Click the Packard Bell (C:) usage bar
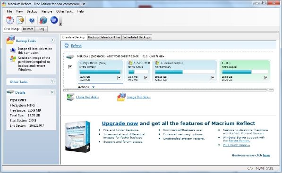Viewport: 282px width, 173px height. click(x=185, y=72)
